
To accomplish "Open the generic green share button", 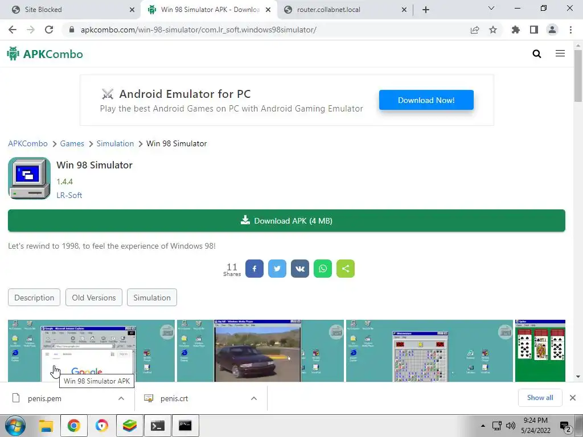I will [x=346, y=269].
